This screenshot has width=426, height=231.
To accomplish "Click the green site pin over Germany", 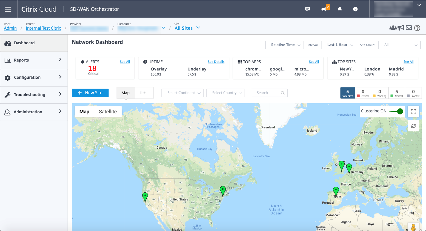I will [x=349, y=169].
